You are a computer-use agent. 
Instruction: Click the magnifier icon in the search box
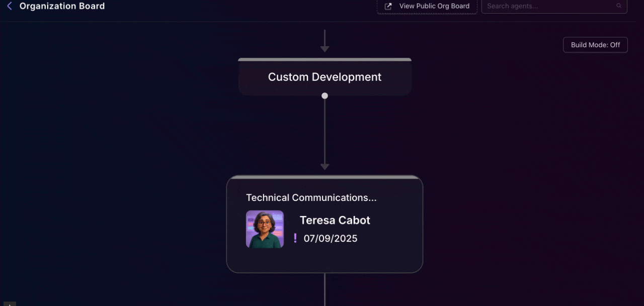(x=619, y=6)
